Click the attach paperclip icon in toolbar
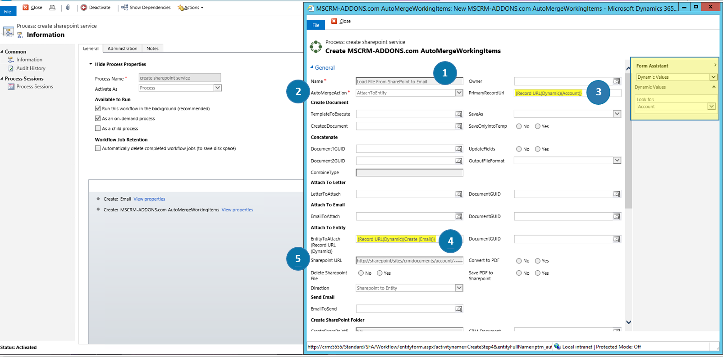The width and height of the screenshot is (723, 357). [x=68, y=7]
